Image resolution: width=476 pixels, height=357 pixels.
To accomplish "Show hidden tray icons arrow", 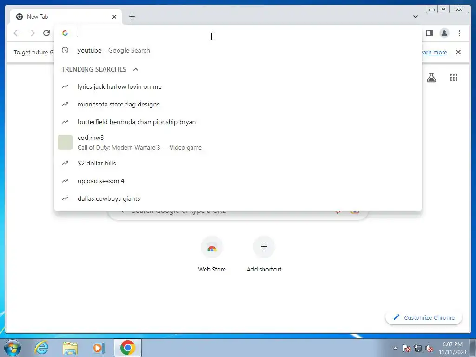I will click(395, 348).
